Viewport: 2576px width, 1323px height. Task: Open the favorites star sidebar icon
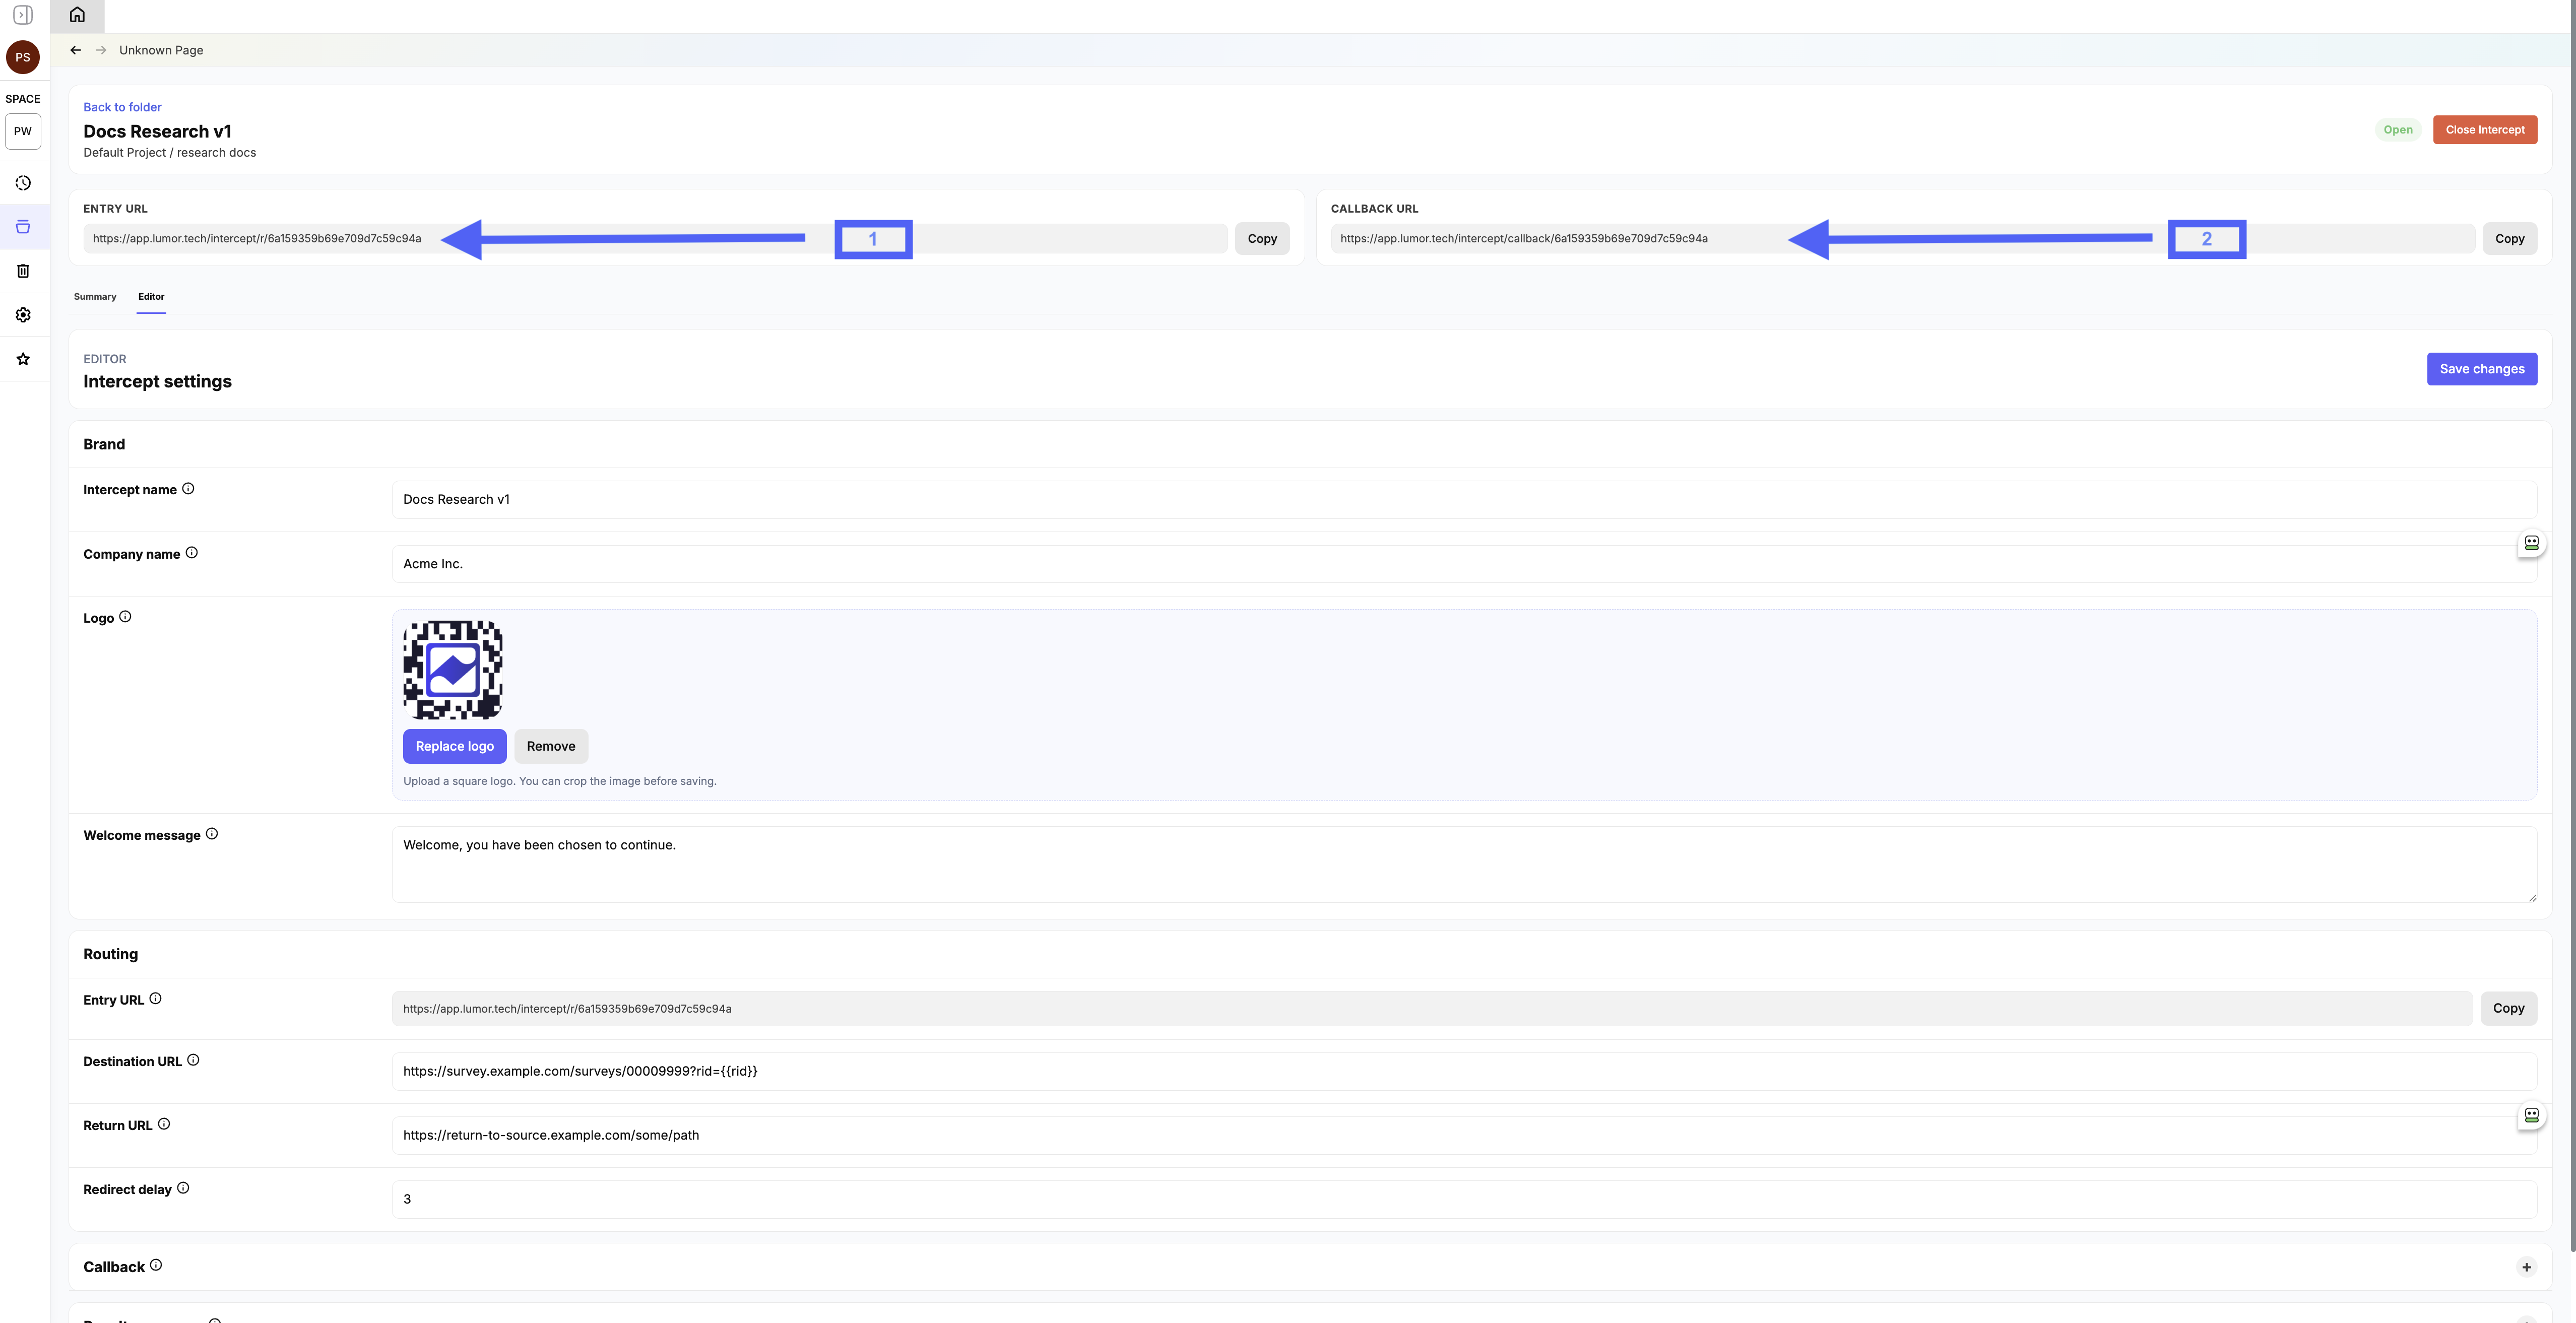23,359
